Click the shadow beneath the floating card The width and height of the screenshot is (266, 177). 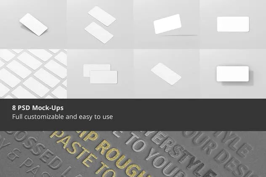pyautogui.click(x=180, y=35)
